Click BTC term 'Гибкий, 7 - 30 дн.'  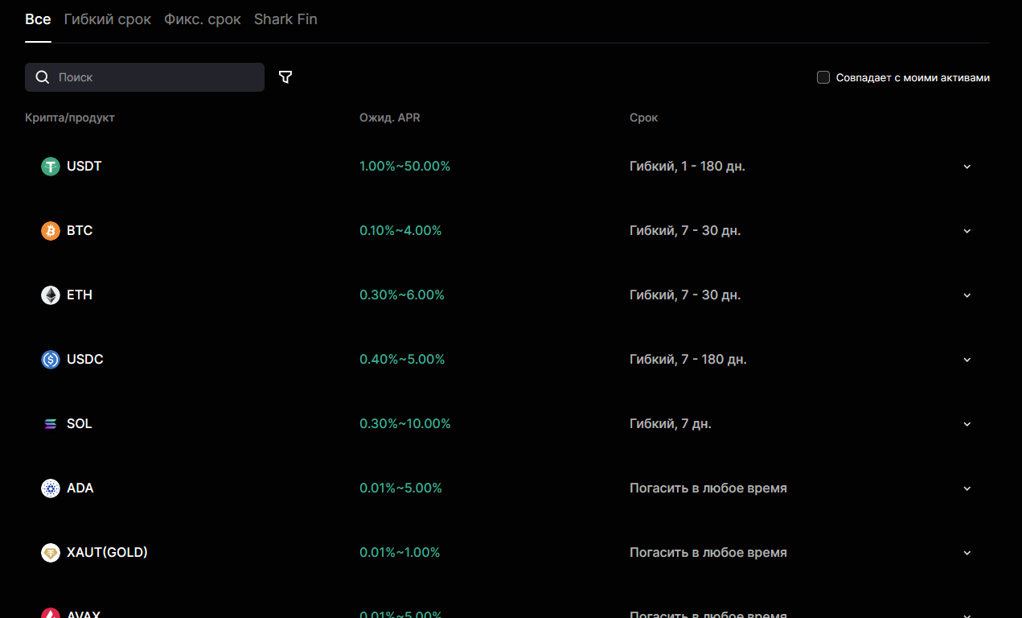tap(685, 231)
